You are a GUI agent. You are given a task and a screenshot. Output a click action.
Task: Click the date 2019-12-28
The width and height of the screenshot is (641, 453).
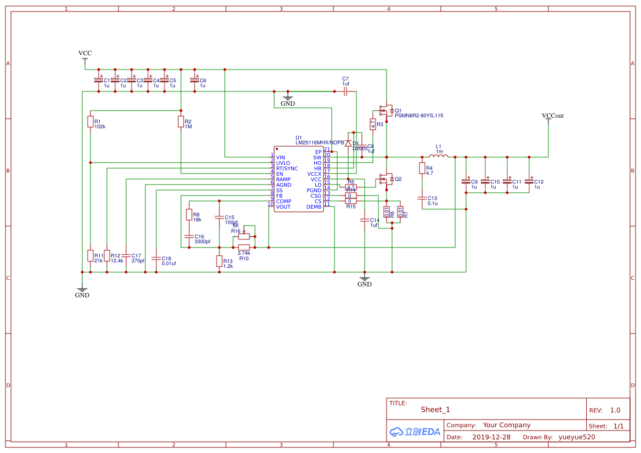[491, 437]
